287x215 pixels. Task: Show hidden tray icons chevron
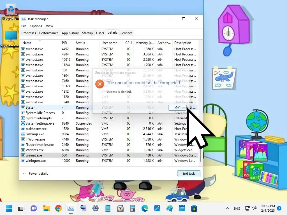coord(227,208)
